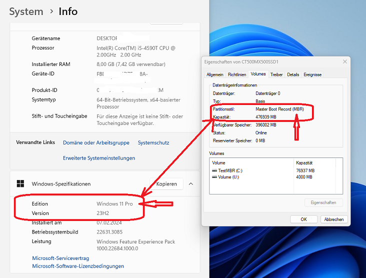This screenshot has height=278, width=366.
Task: Open the Allgemein tab
Action: click(x=214, y=74)
